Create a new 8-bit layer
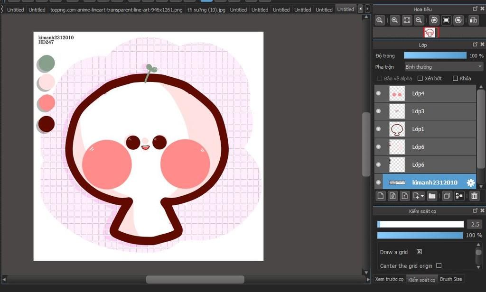486x292 pixels. (393, 196)
